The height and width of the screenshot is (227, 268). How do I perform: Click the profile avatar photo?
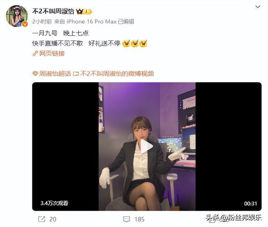point(17,16)
